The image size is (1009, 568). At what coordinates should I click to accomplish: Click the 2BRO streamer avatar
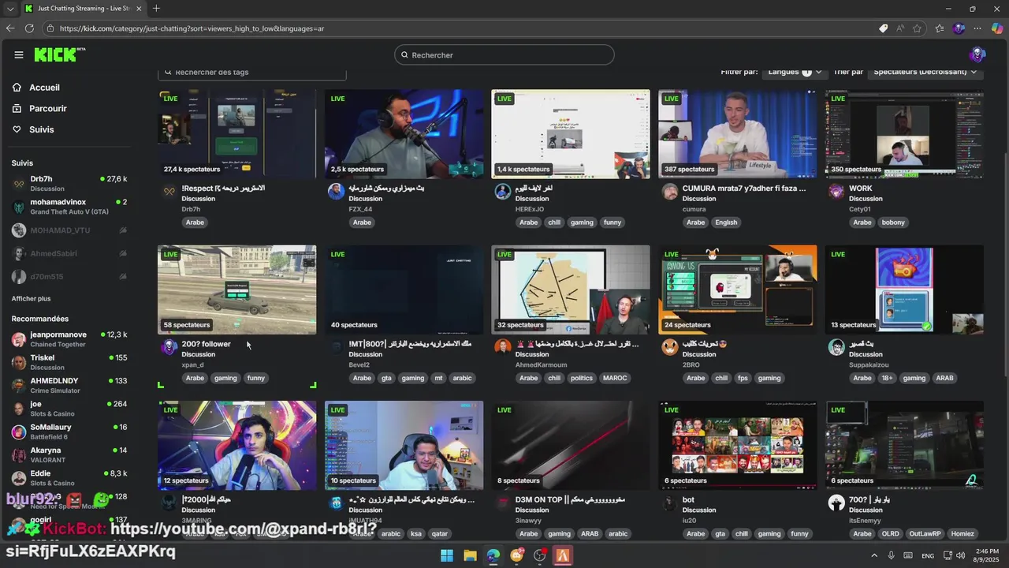[670, 347]
